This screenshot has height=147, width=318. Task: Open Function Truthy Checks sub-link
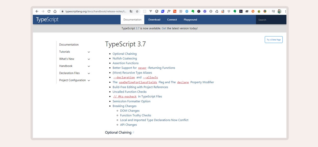coord(136,115)
